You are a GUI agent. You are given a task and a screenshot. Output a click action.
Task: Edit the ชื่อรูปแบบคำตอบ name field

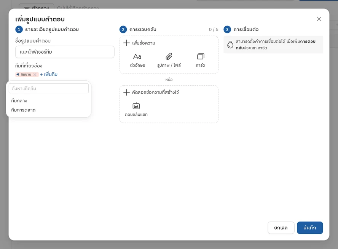(x=65, y=52)
